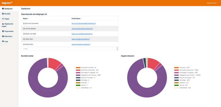
Task: Click the Organisaties building icon
Action: point(3,31)
